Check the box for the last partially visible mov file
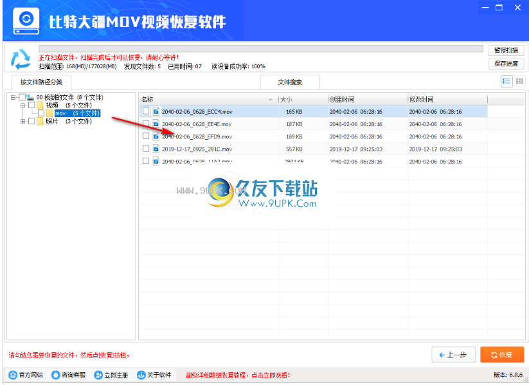 coord(146,161)
